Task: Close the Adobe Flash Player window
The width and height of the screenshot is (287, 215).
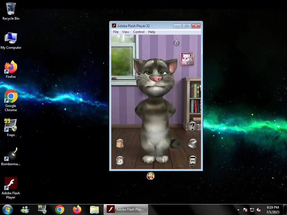Action: pos(196,26)
